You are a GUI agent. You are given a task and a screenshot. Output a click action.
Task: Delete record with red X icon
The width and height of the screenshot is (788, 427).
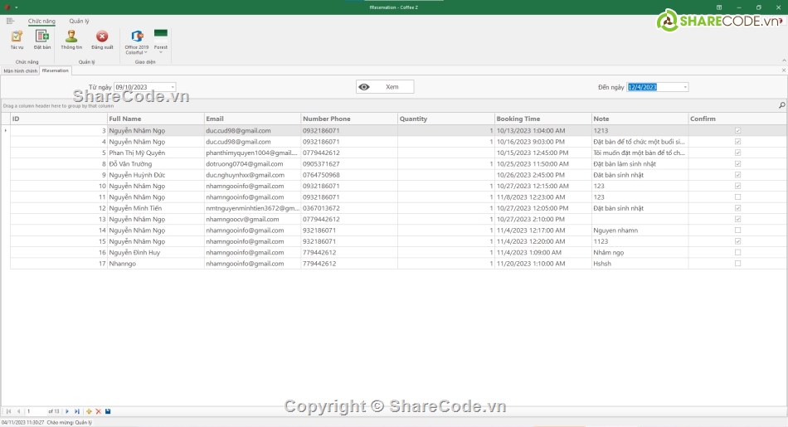click(98, 411)
